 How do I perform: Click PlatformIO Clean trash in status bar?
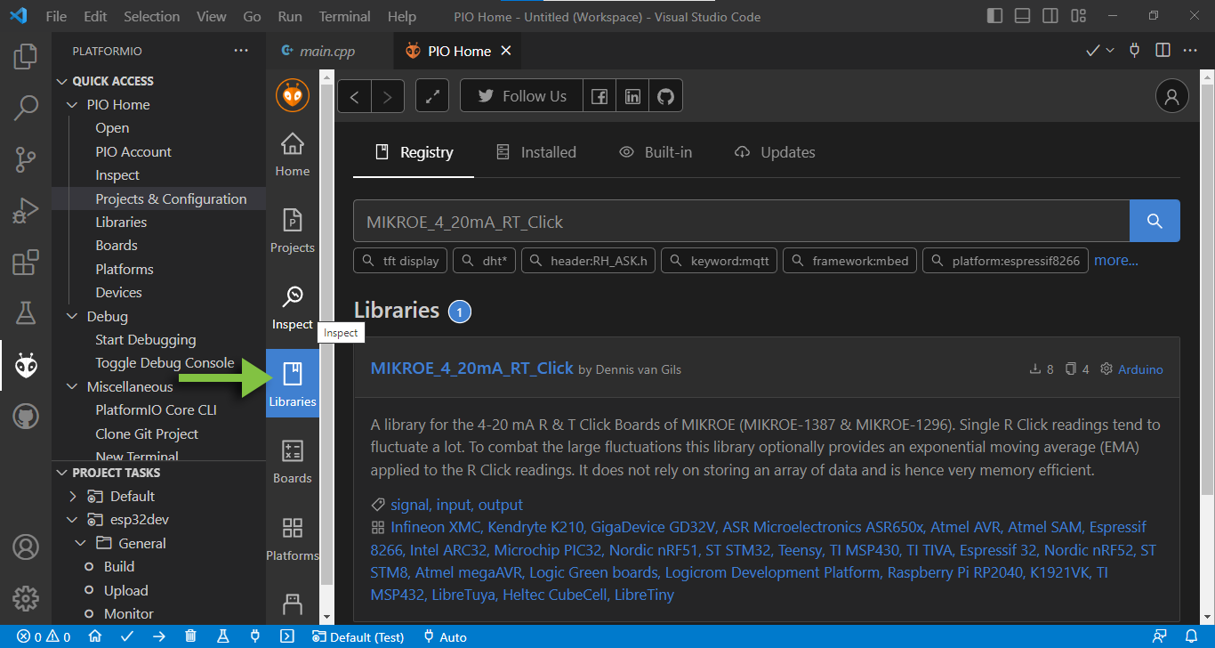coord(190,637)
